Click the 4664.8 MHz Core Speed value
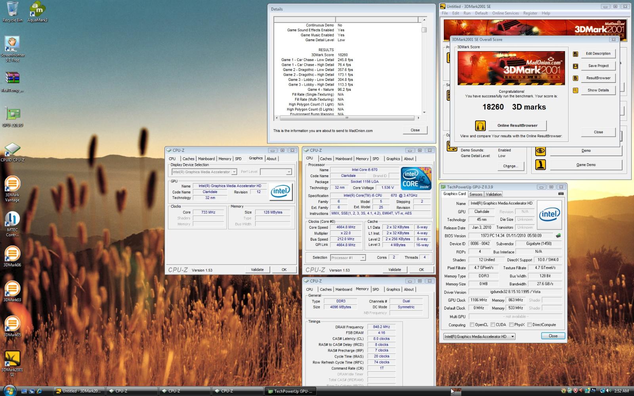Image resolution: width=634 pixels, height=396 pixels. [346, 227]
